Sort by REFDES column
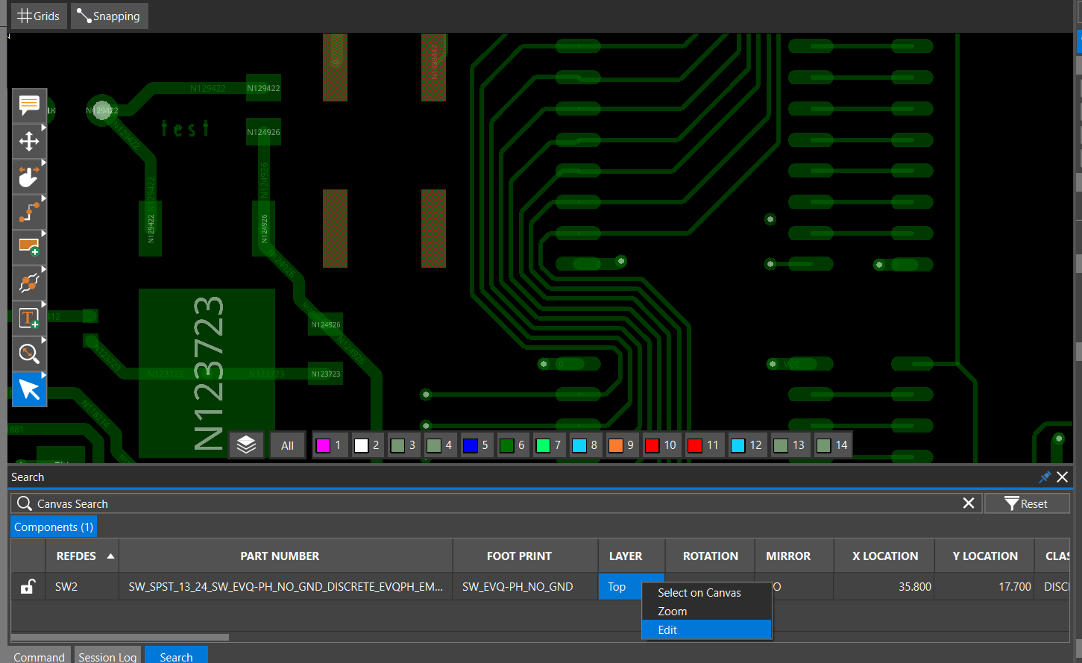Viewport: 1082px width, 663px height. pyautogui.click(x=82, y=556)
